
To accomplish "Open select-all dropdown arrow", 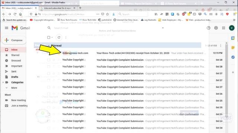I will pyautogui.click(x=52, y=37).
